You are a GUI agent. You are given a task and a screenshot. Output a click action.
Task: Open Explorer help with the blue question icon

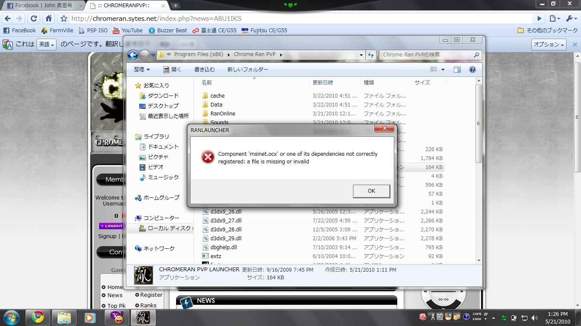472,70
